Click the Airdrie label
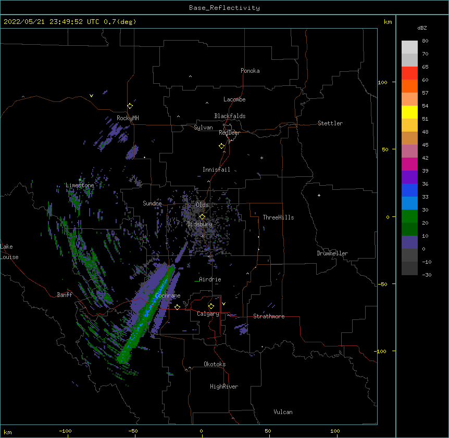The height and width of the screenshot is (438, 449). coord(210,279)
